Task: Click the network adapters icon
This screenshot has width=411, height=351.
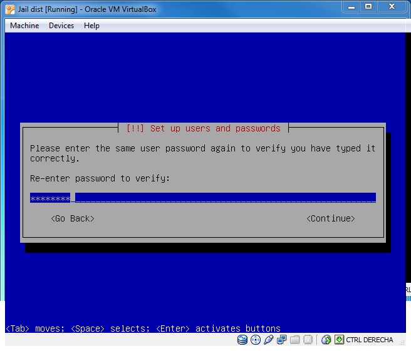Action: coord(282,340)
